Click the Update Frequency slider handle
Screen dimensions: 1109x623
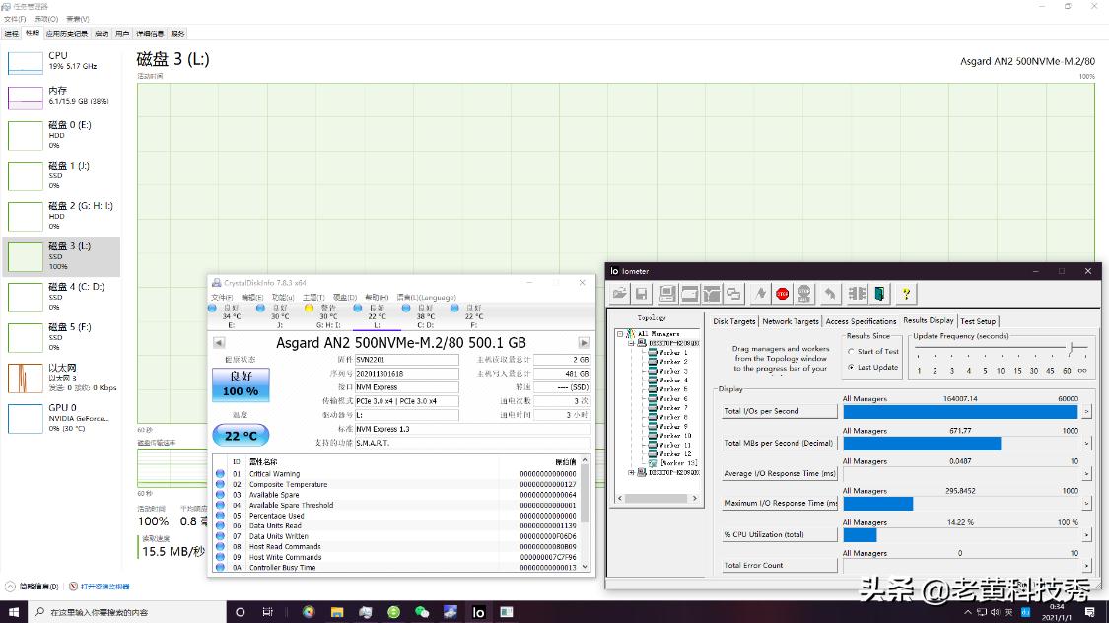pos(1070,348)
